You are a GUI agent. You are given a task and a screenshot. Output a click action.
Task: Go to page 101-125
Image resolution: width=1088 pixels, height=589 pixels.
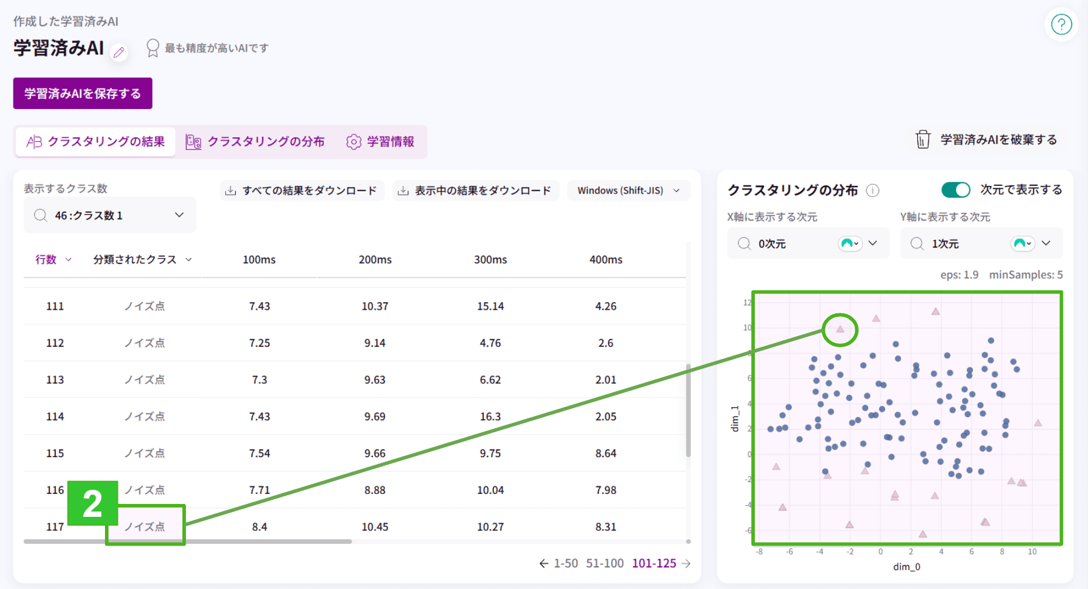654,564
